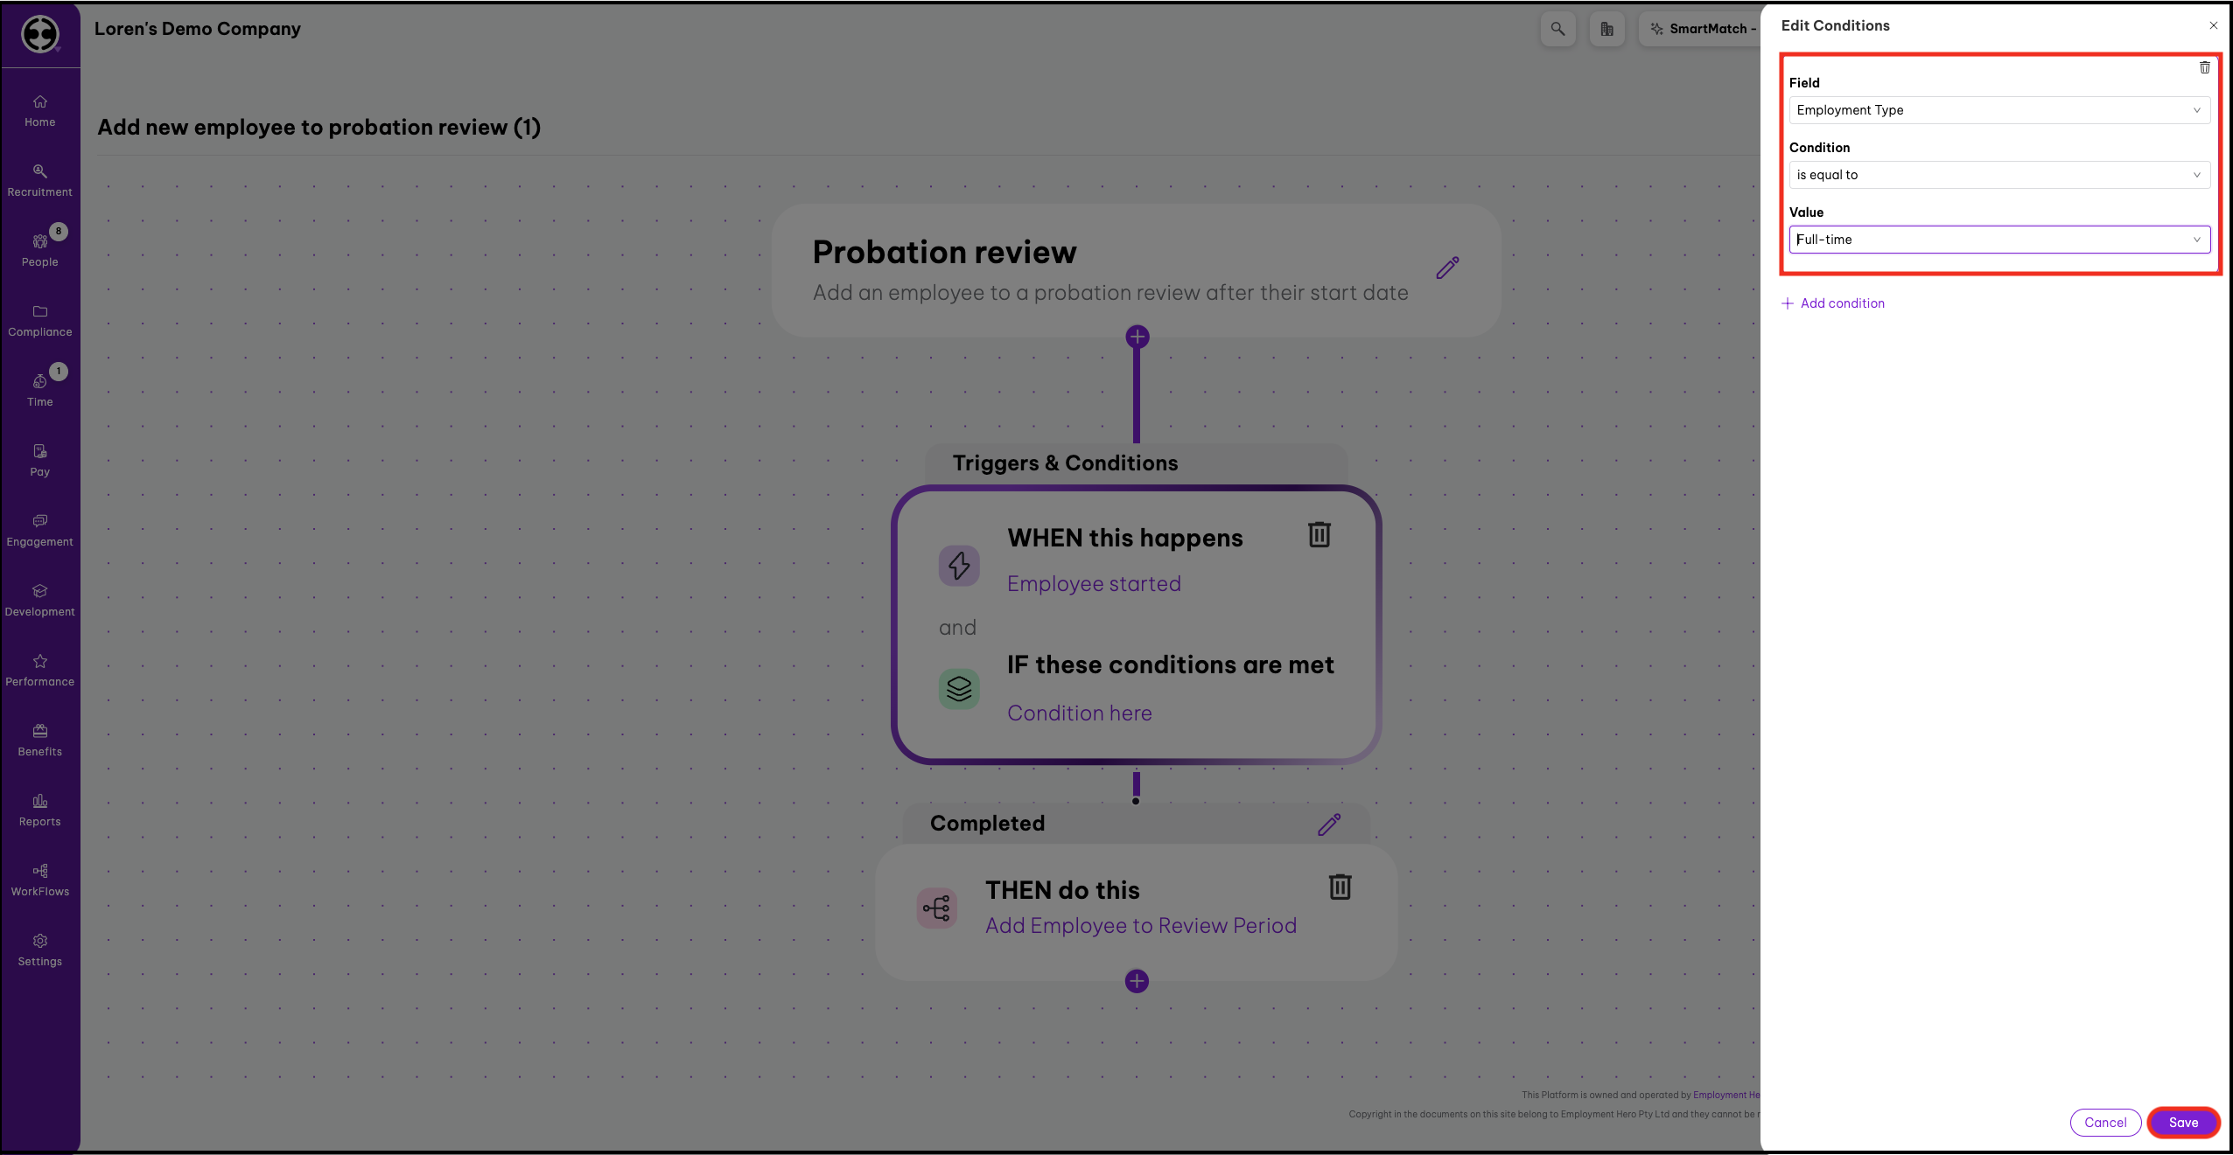Click the 'Condition here' link
The height and width of the screenshot is (1155, 2233).
click(1079, 713)
